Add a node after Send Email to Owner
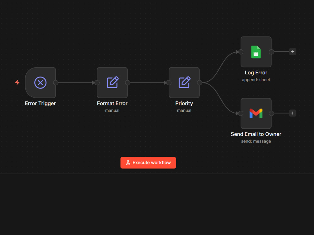The height and width of the screenshot is (235, 314). coord(293,113)
